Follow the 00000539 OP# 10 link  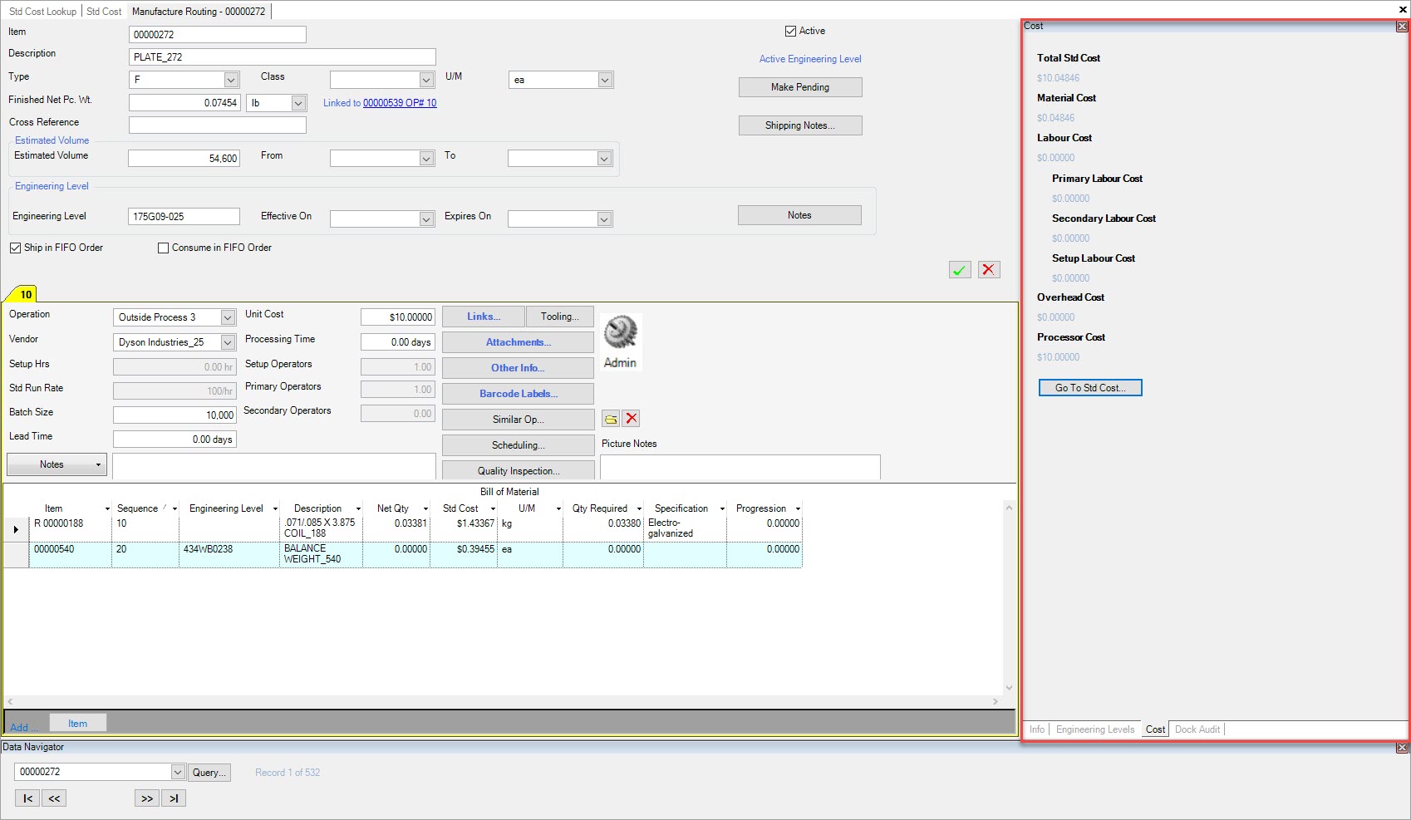pos(400,103)
